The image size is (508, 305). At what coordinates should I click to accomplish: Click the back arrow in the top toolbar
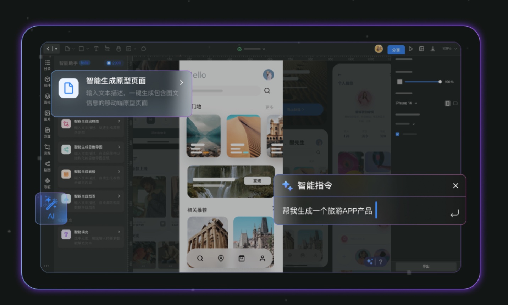pos(48,49)
